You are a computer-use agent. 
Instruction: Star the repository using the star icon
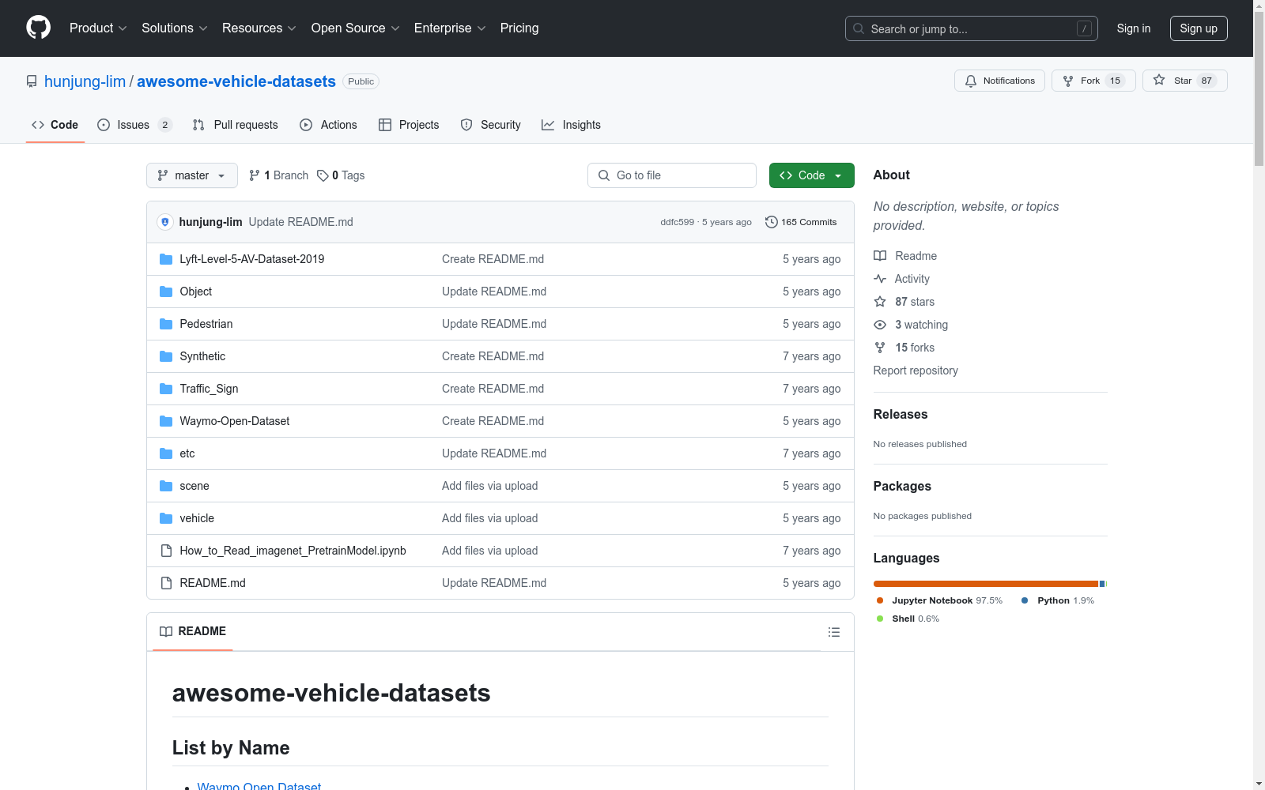(x=1159, y=80)
